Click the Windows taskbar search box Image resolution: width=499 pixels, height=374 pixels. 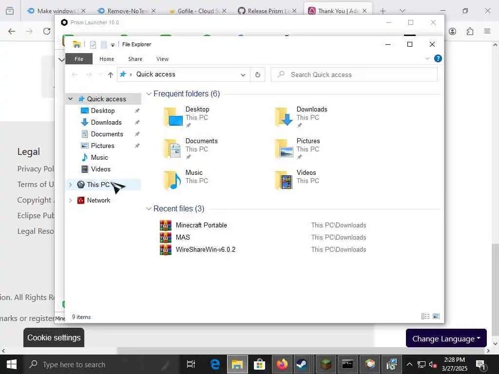pos(102,364)
